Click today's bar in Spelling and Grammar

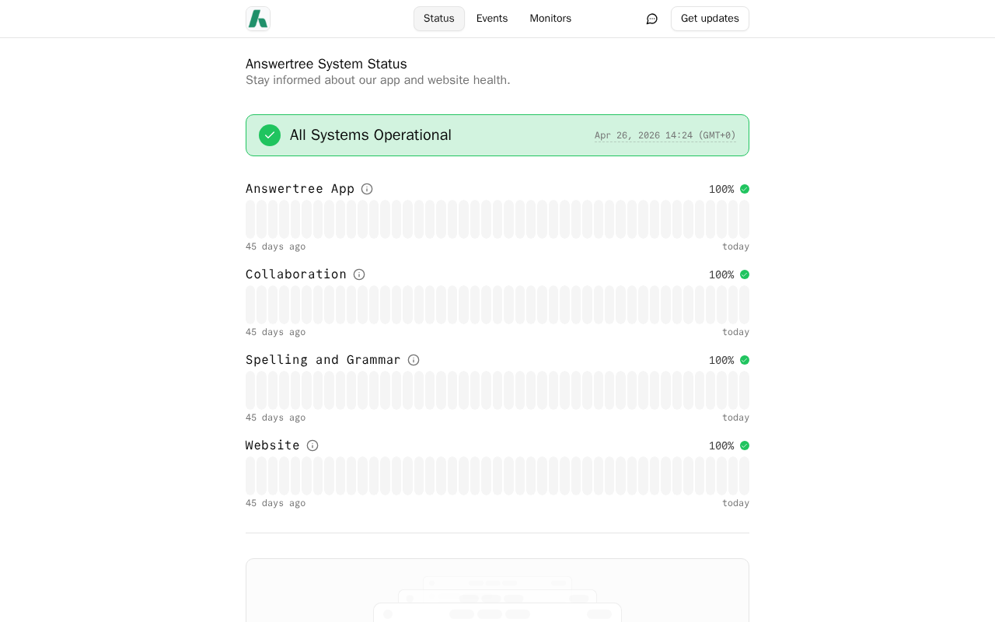click(x=744, y=390)
